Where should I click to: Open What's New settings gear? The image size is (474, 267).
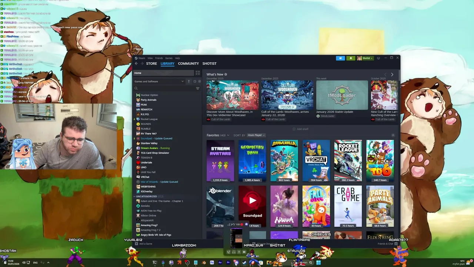coord(226,75)
